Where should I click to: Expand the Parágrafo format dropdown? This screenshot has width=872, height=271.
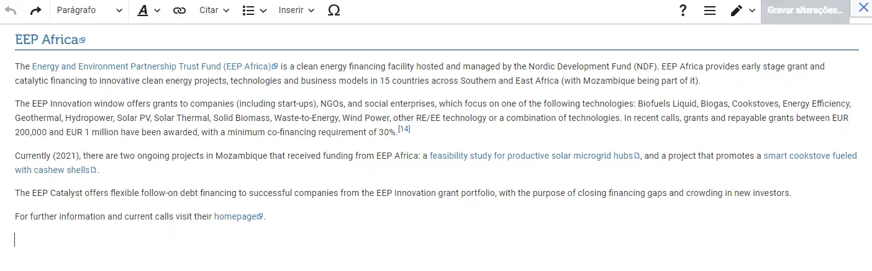89,11
